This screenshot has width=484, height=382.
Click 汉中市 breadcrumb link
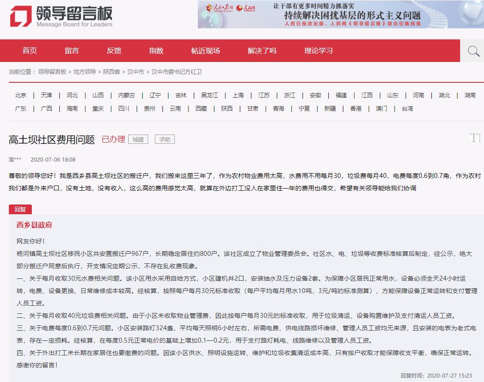coord(136,72)
